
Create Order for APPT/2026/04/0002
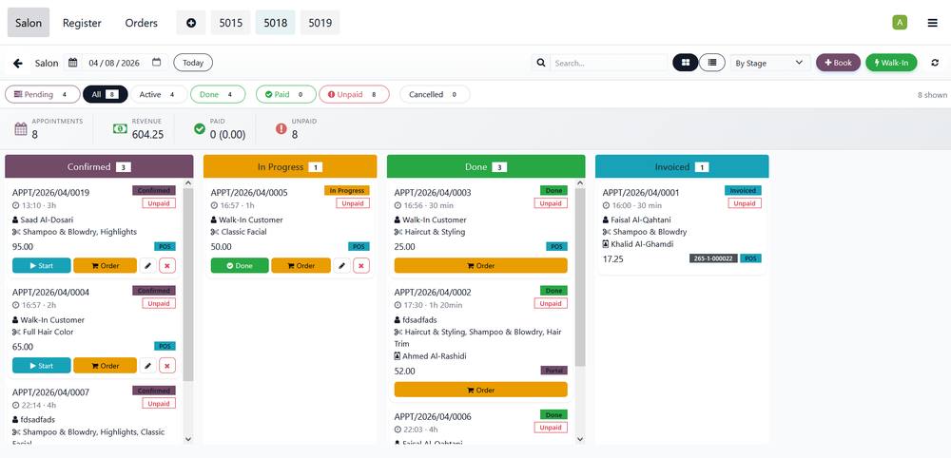click(x=481, y=390)
